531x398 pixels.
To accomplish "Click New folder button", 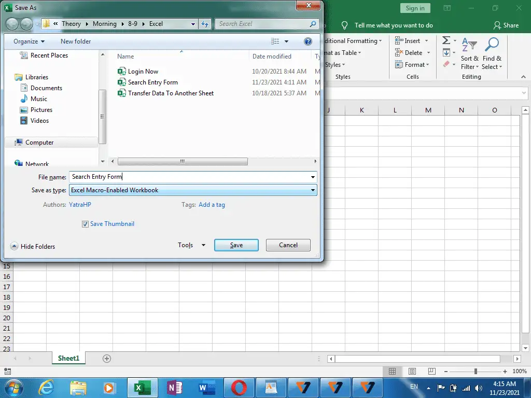I will pos(76,41).
